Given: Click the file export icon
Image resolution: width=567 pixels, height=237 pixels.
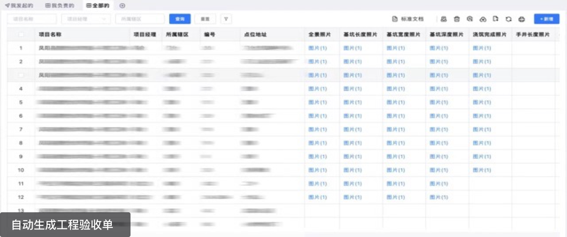Looking at the screenshot, I should coord(495,19).
